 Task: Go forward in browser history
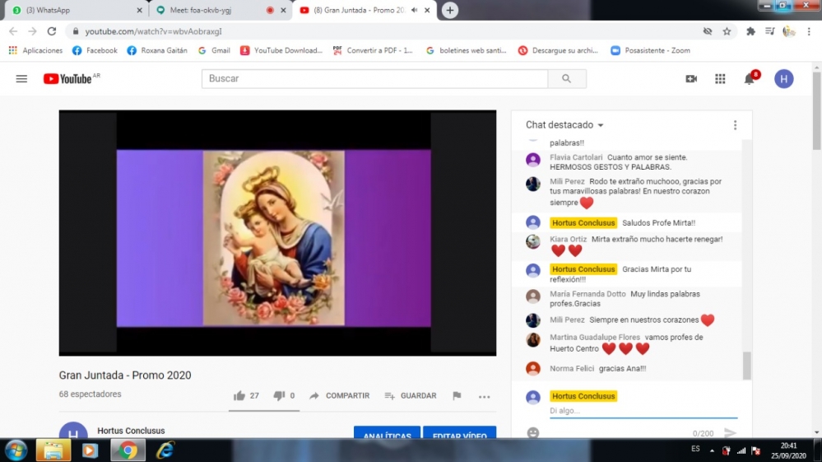pos(33,31)
